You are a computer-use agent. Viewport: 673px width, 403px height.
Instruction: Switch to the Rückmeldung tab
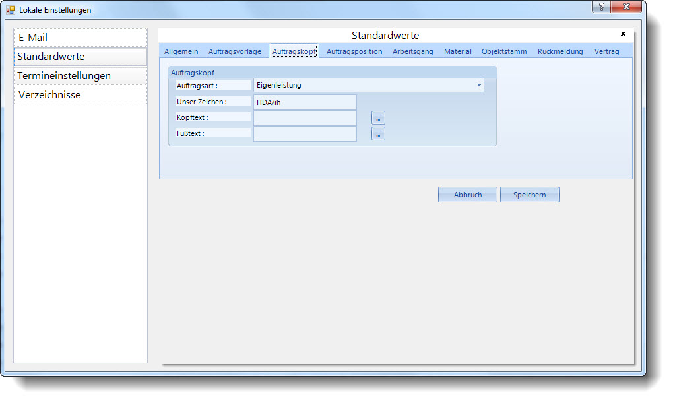pos(560,51)
